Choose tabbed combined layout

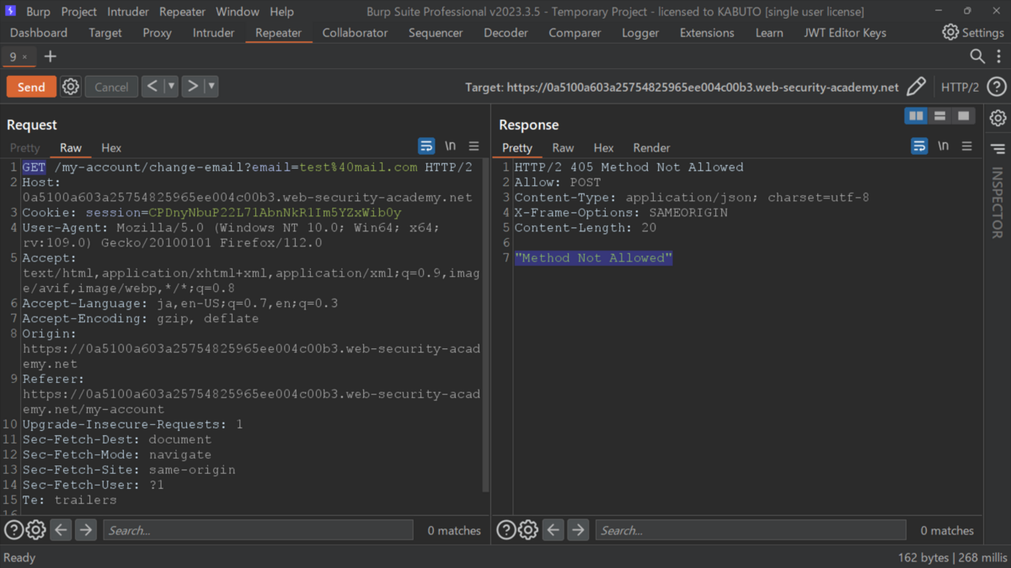point(963,116)
